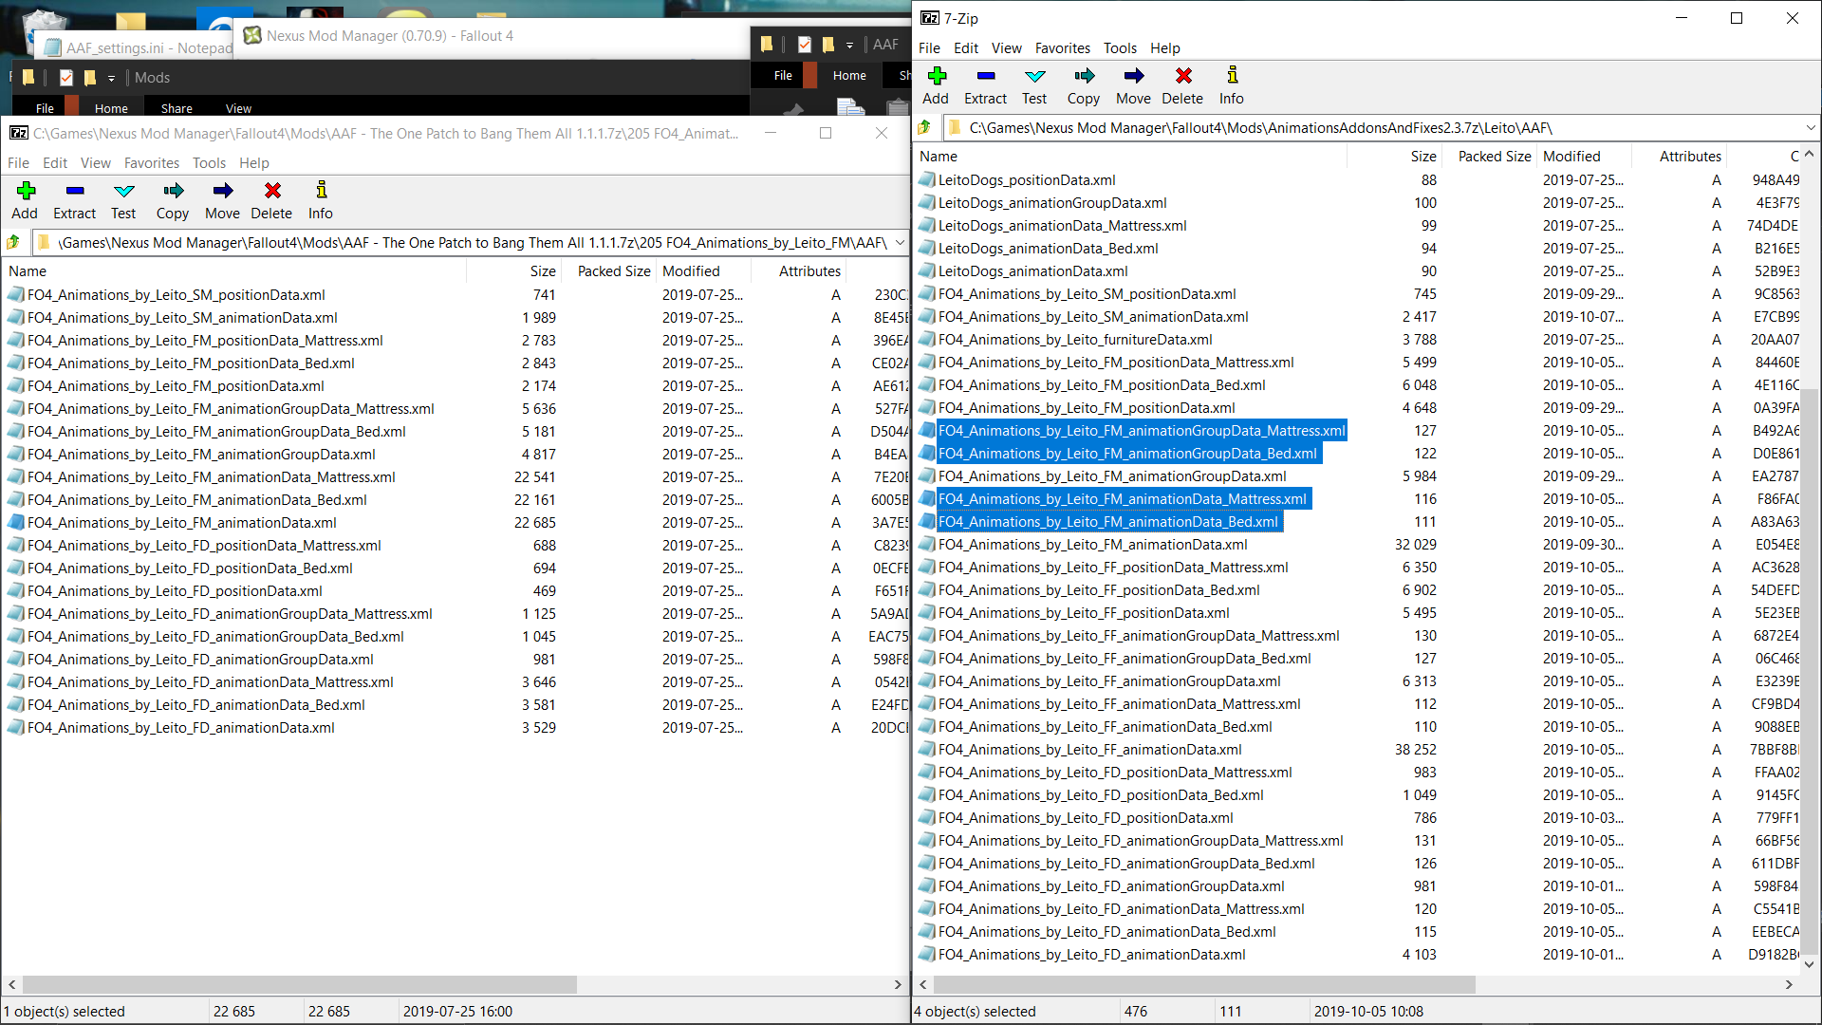The image size is (1822, 1025).
Task: Click Copy icon in right 7-Zip window
Action: coord(1084,76)
